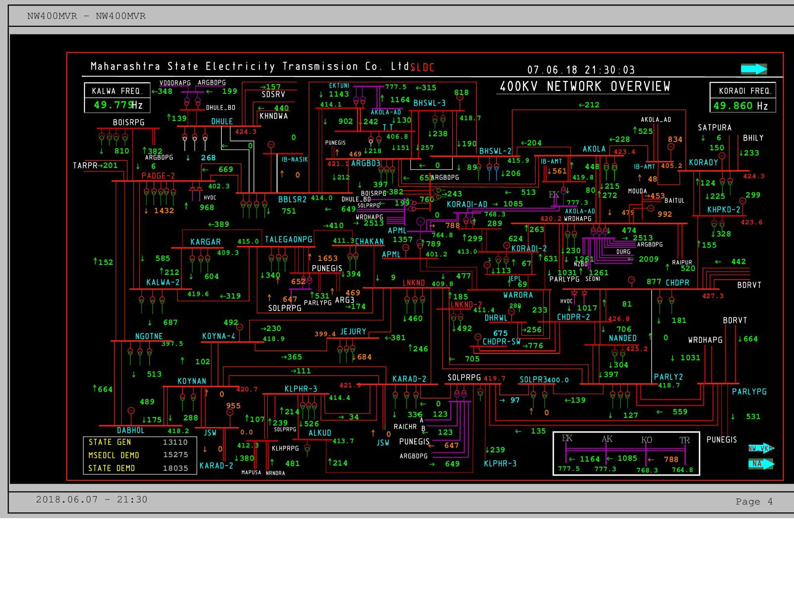
Task: Open the TALEGAONPG substation
Action: 288,240
